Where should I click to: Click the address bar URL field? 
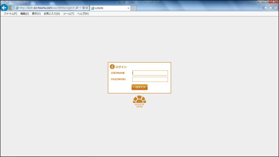tap(47, 8)
